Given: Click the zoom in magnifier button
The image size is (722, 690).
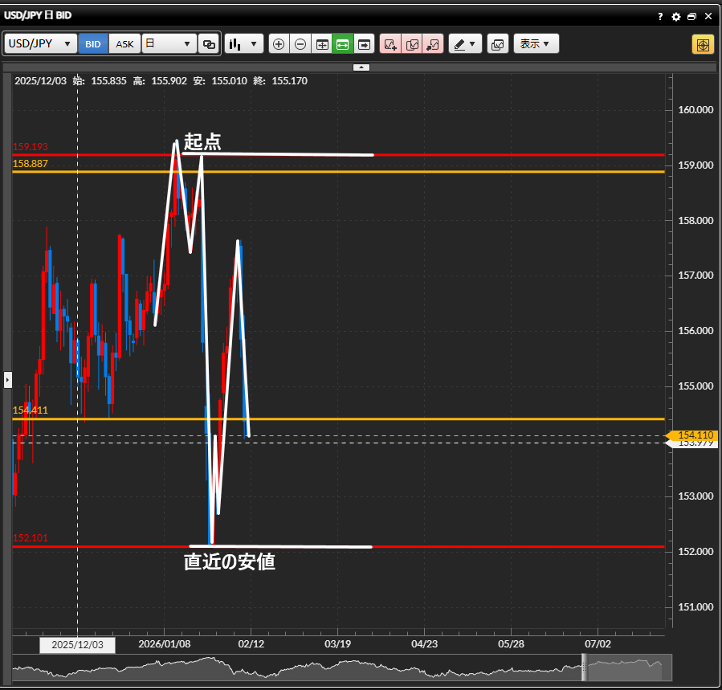Looking at the screenshot, I should click(x=279, y=44).
